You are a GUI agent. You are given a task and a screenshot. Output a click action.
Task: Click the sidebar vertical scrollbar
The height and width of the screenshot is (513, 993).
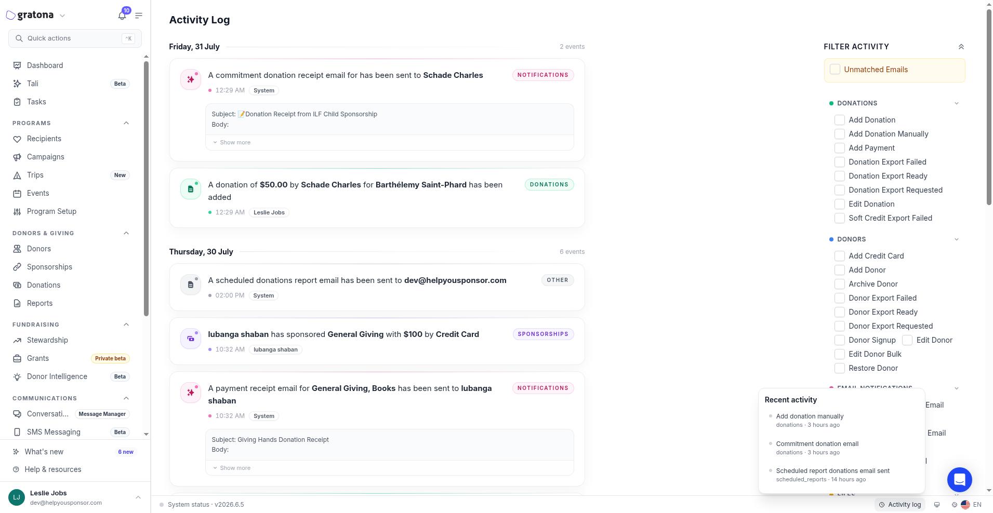tap(147, 188)
